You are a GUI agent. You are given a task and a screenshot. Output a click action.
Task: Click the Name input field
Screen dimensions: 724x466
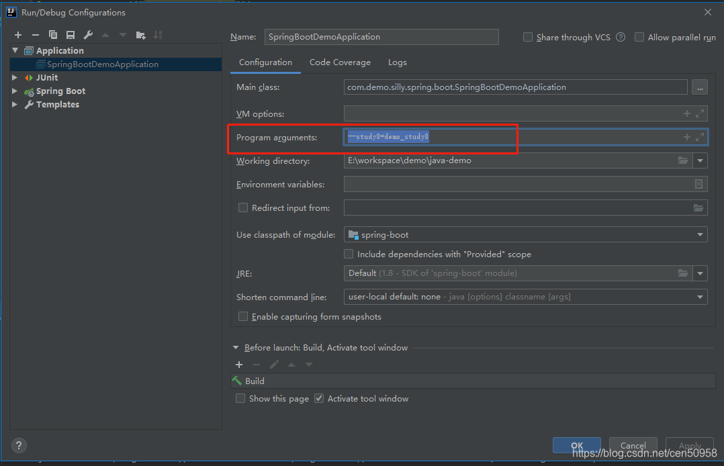pos(381,37)
